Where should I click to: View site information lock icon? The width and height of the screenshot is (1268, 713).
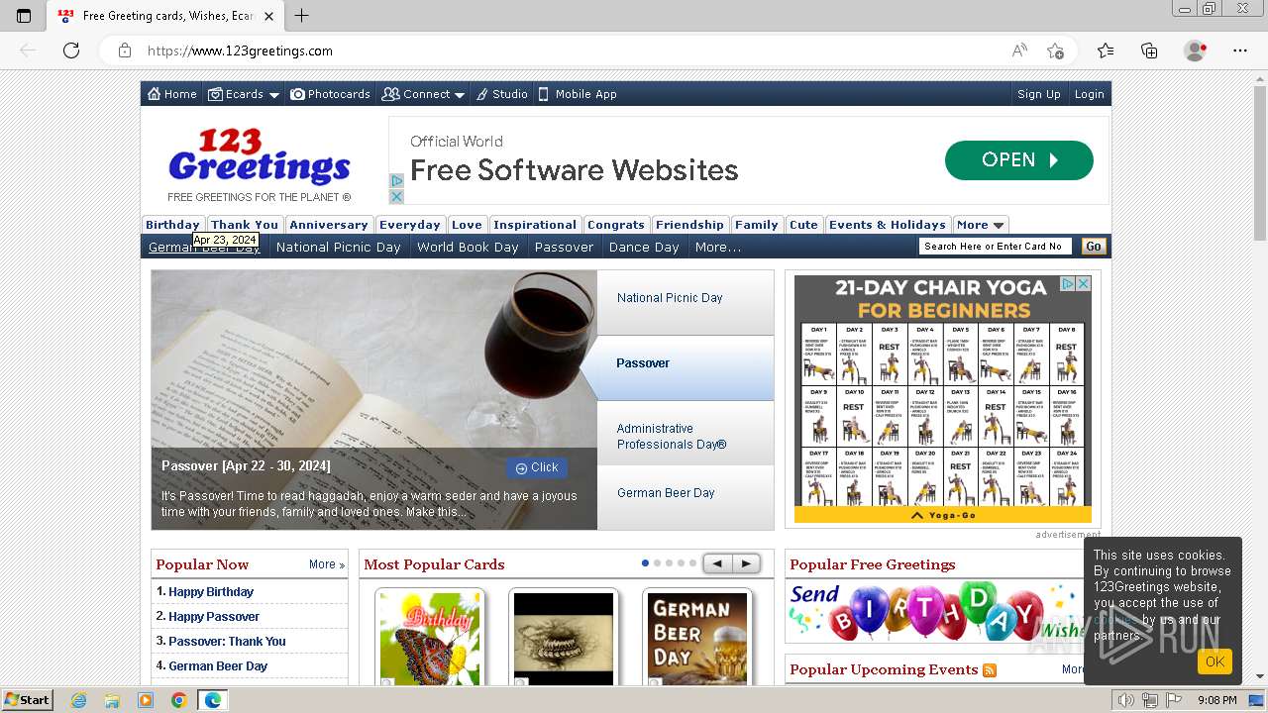click(x=125, y=51)
